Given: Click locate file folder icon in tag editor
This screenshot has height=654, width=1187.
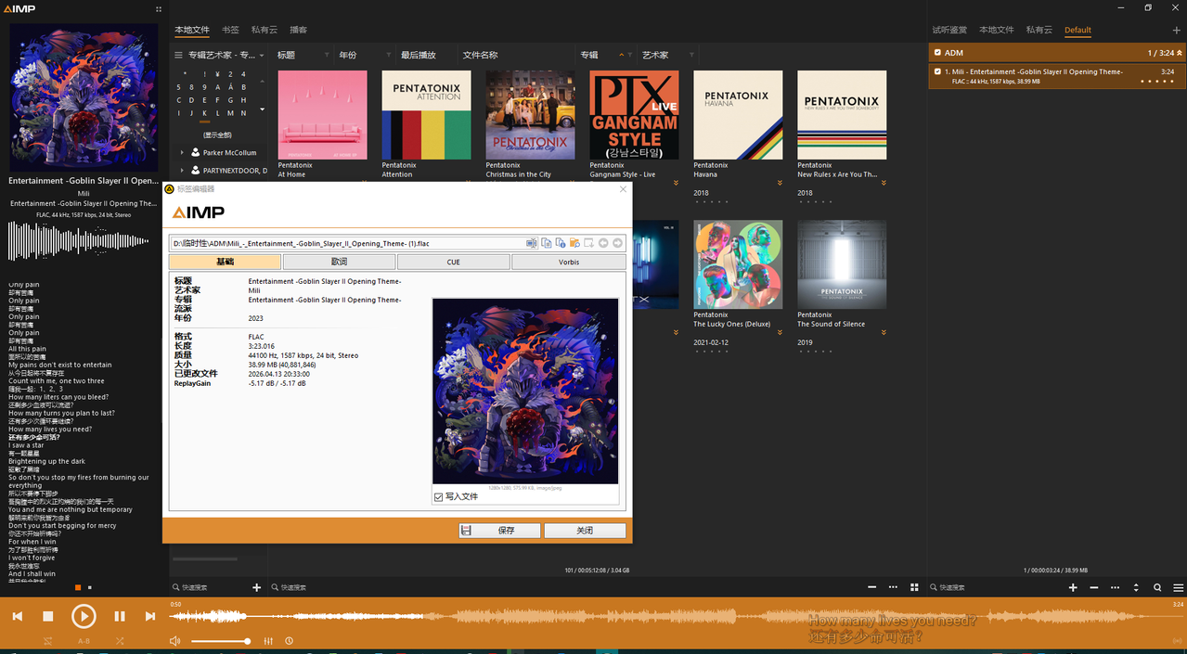Looking at the screenshot, I should pyautogui.click(x=574, y=243).
